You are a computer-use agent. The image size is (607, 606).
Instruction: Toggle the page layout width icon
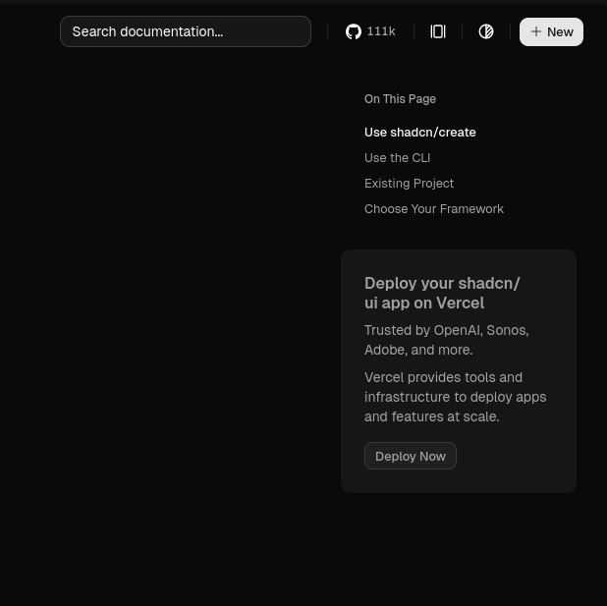(x=438, y=31)
